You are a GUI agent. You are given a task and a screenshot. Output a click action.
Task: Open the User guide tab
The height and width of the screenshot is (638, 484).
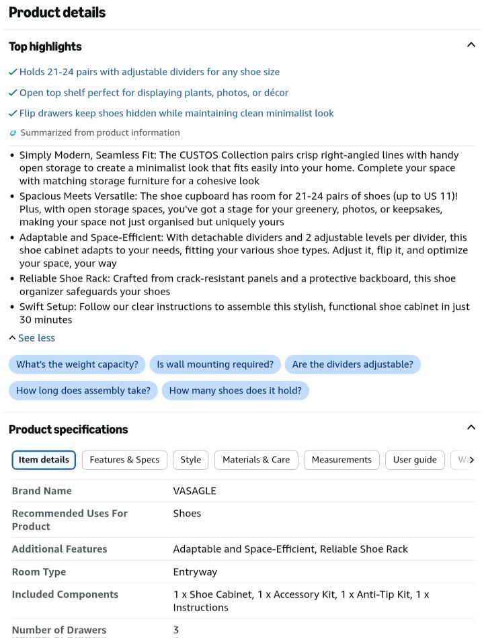coord(415,460)
